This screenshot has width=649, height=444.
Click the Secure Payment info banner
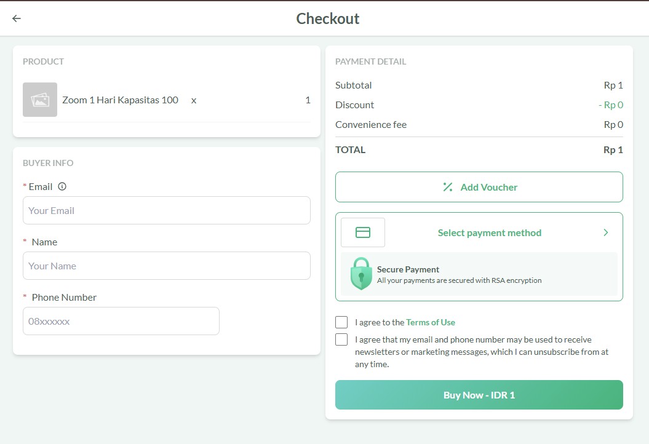click(479, 274)
